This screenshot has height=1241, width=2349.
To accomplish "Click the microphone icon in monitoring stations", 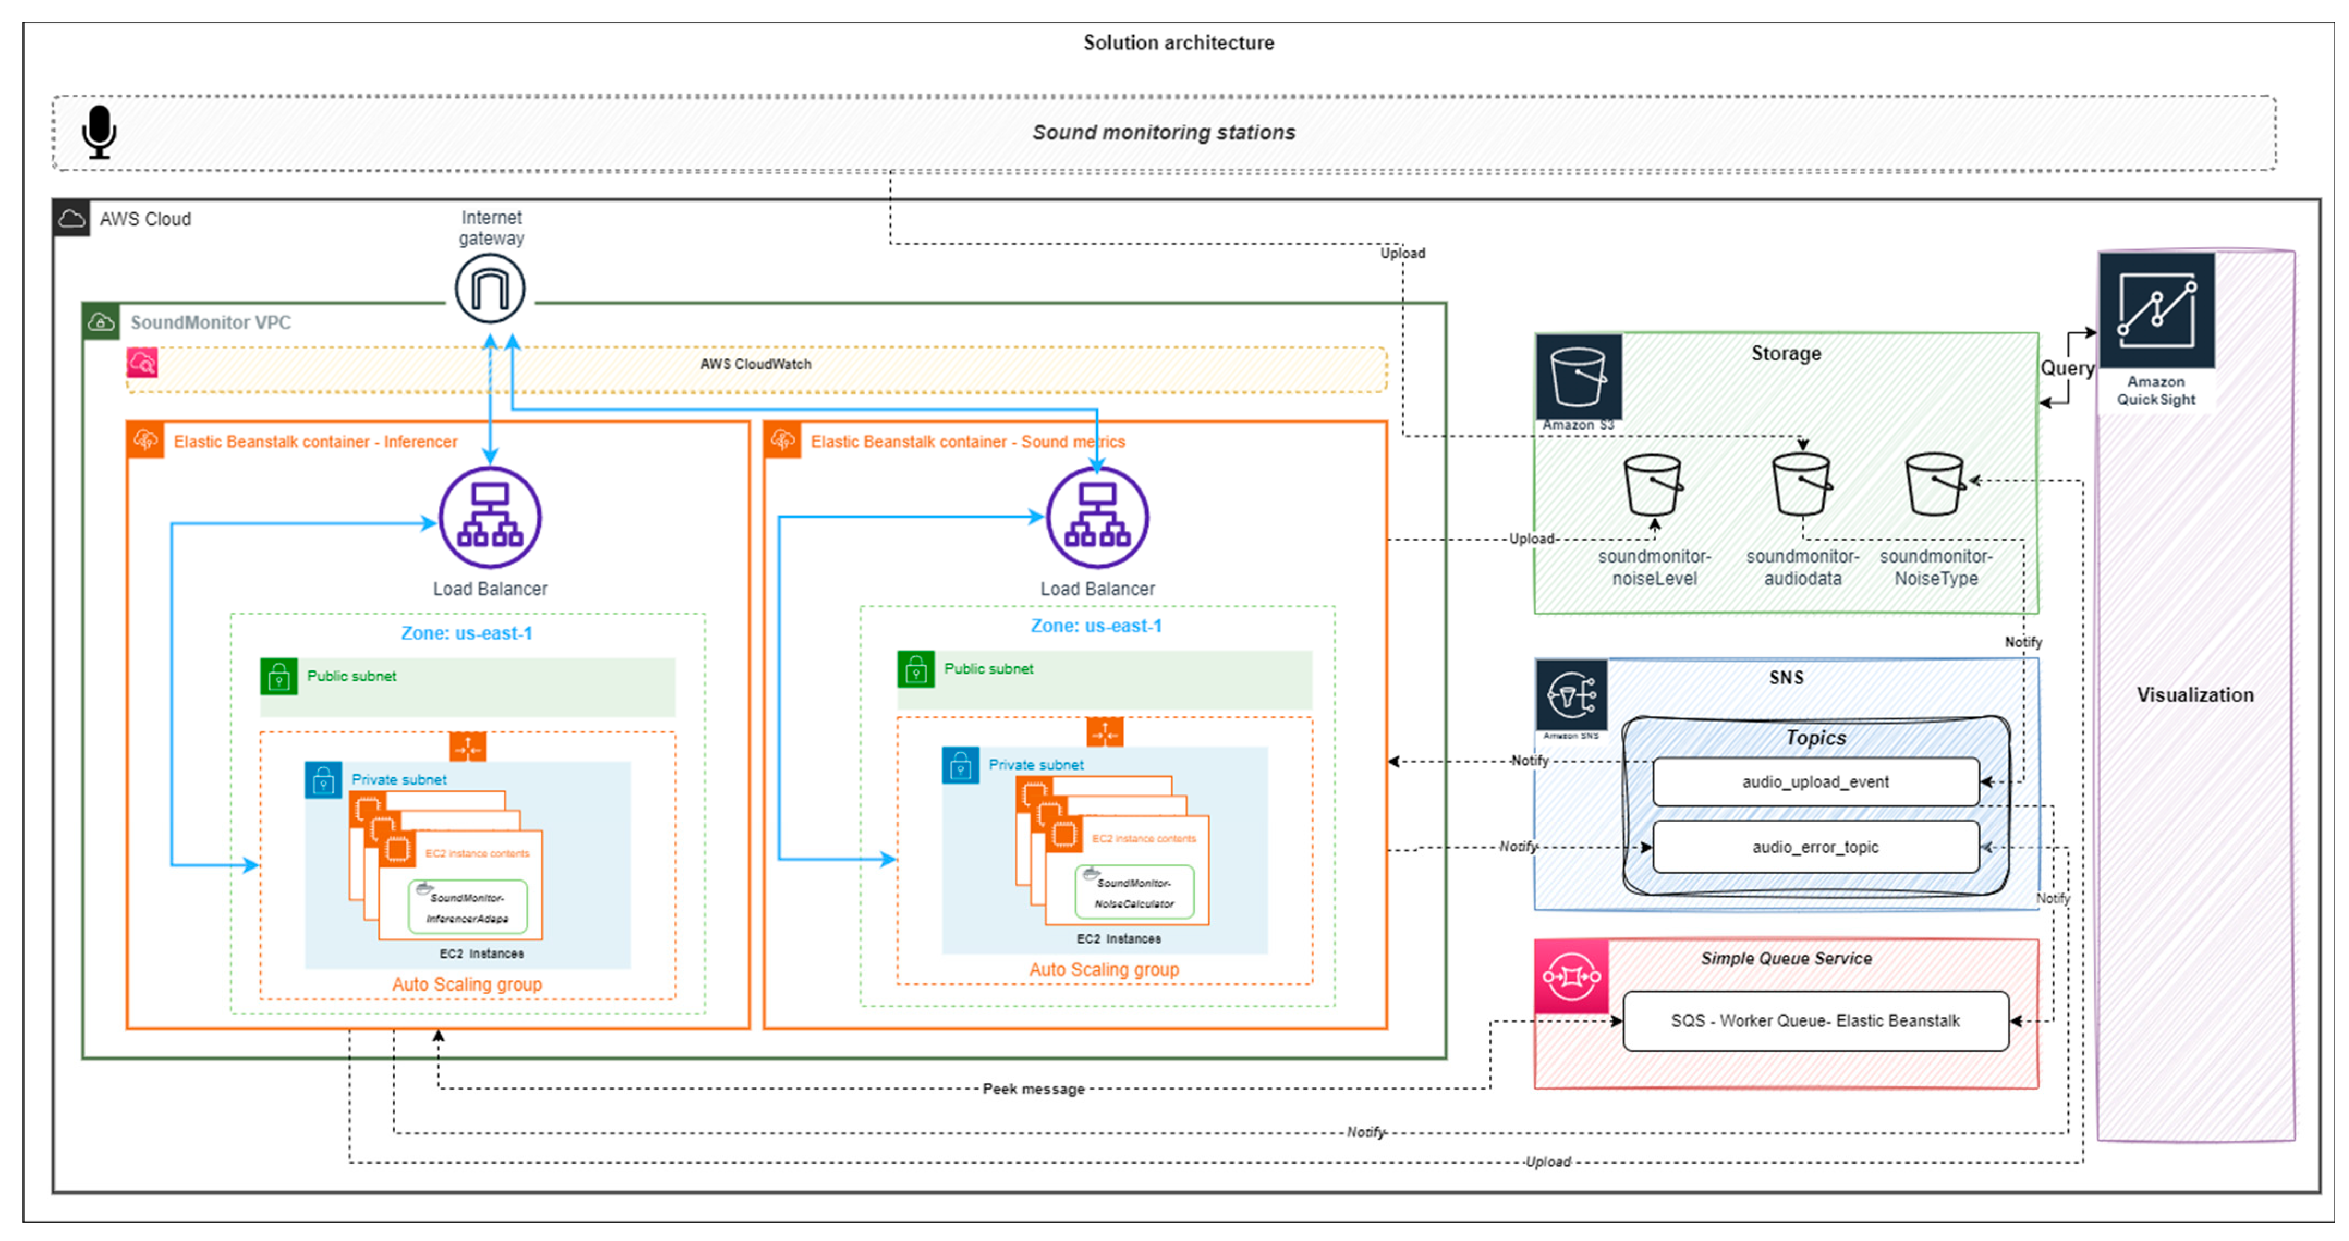I will coord(99,132).
